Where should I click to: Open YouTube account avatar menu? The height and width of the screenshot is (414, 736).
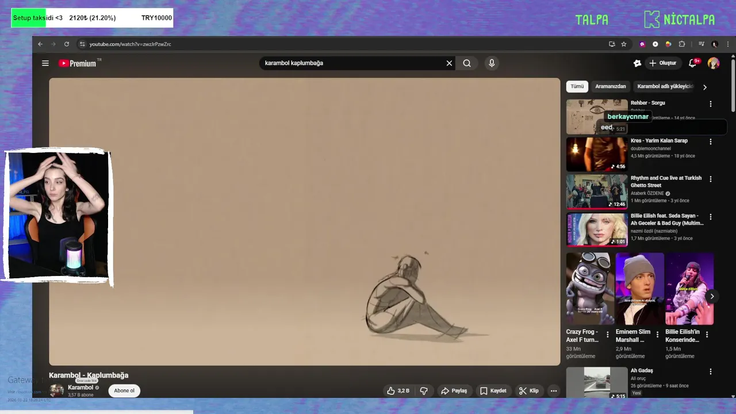[x=714, y=63]
